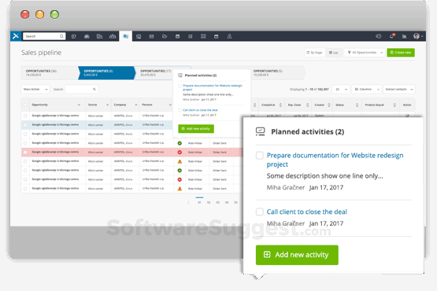The height and width of the screenshot is (291, 437).
Task: Go to pagination page 02
Action: click(x=209, y=202)
